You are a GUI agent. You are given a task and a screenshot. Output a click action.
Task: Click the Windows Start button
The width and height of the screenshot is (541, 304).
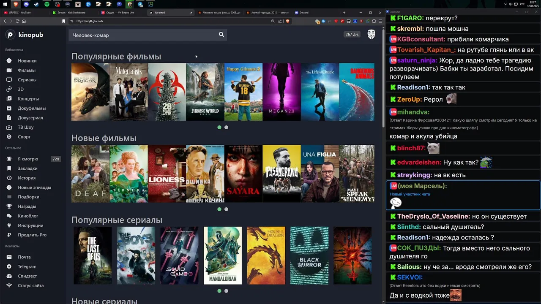point(5,4)
